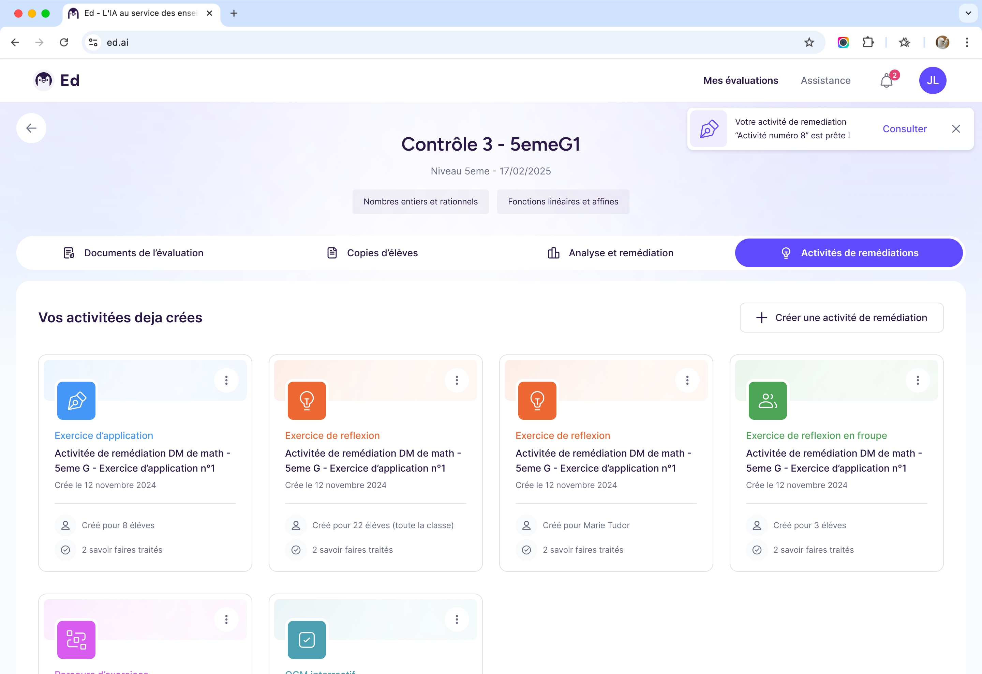This screenshot has width=982, height=674.
Task: Switch to Analyse et remédiation tab
Action: [x=610, y=253]
